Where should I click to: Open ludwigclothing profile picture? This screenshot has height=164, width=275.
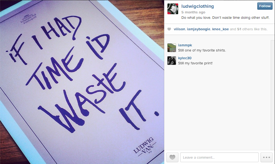pos(173,9)
